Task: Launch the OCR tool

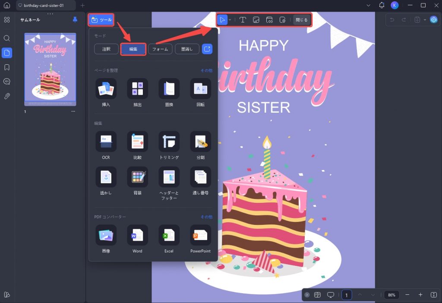Action: pos(106,145)
